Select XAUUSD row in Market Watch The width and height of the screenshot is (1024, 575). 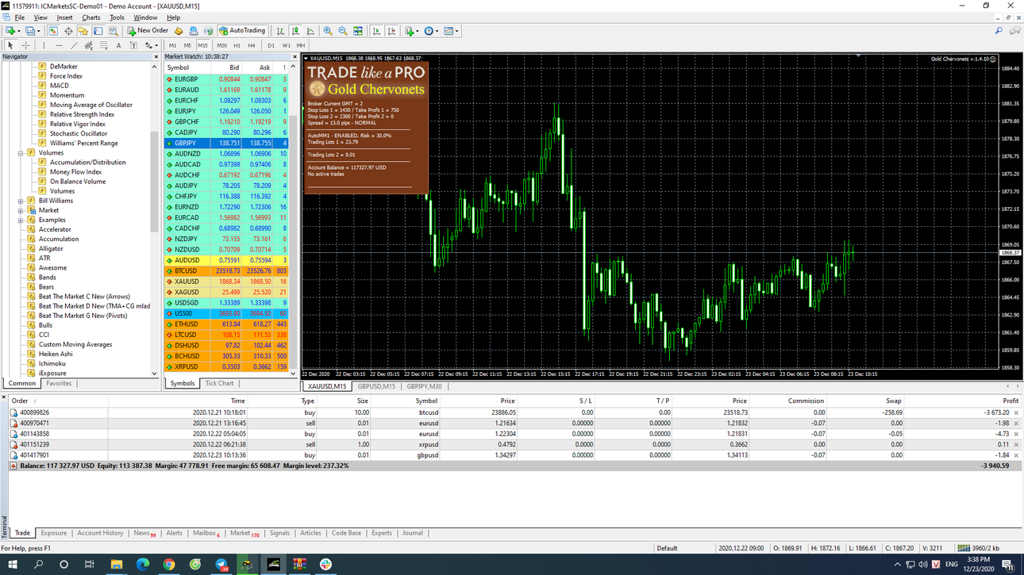(226, 282)
